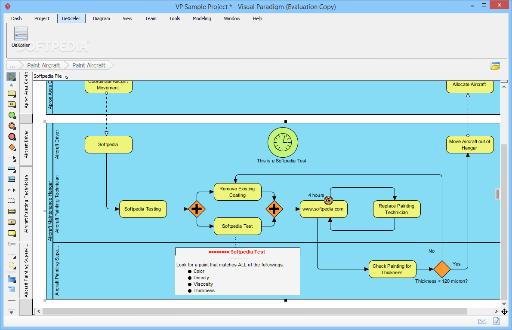Select the blue package folder tool
Screen dimensions: 512x330
[12, 279]
